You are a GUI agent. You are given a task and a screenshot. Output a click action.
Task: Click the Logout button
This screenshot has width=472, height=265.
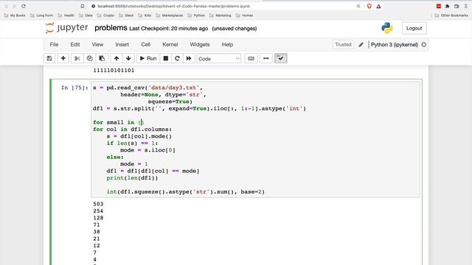(x=414, y=28)
